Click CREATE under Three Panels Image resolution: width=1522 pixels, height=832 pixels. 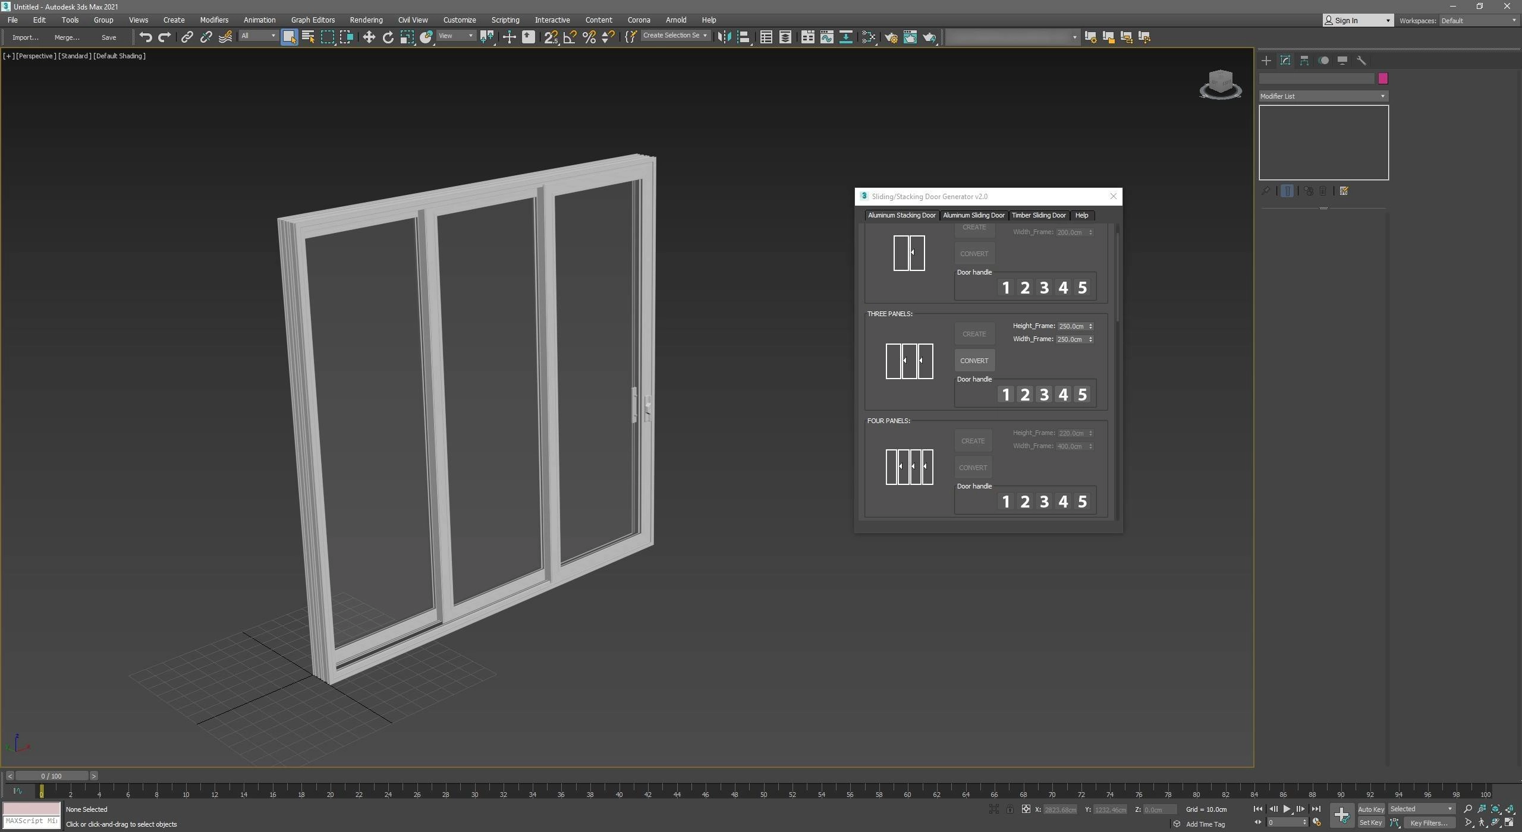[974, 334]
